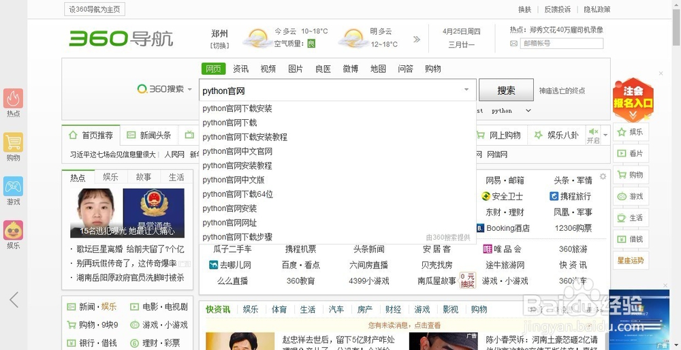Screen dimensions: 681x350
Task: Open the 12306购票 link
Action: coord(573,228)
